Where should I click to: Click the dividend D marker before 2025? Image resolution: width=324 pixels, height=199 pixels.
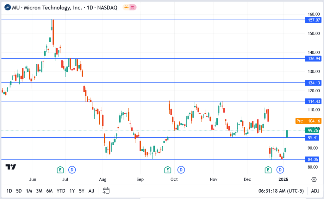tap(280, 170)
